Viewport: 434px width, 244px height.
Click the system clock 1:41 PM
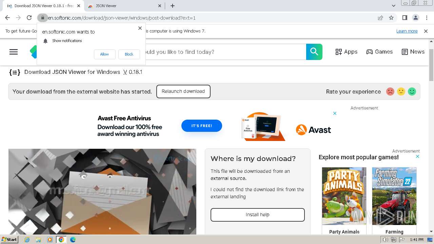pyautogui.click(x=417, y=240)
